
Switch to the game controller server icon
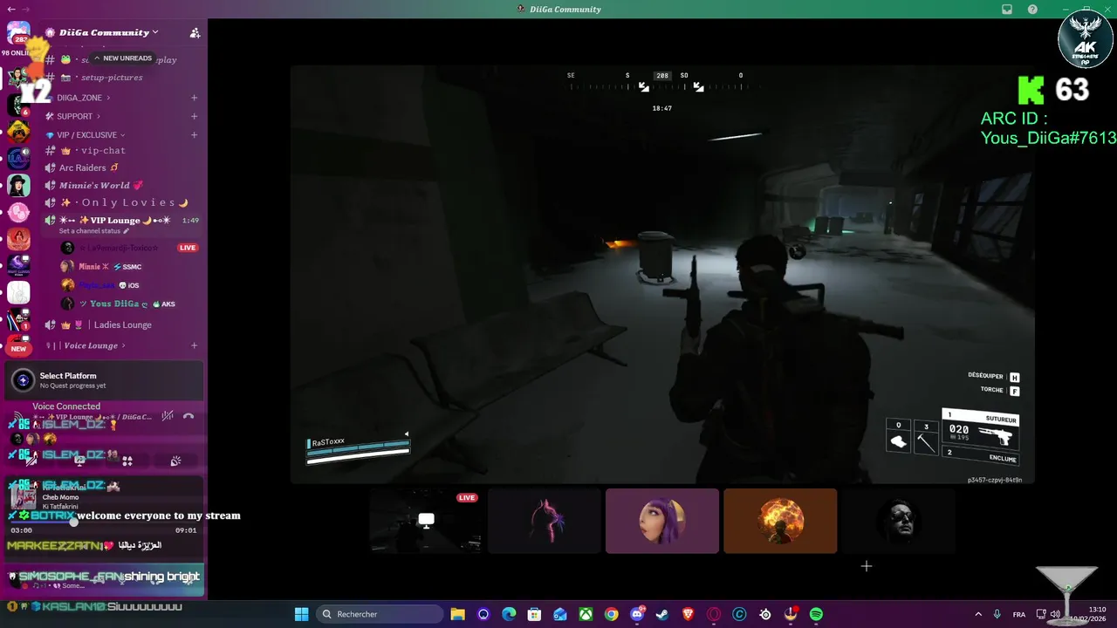(x=18, y=132)
